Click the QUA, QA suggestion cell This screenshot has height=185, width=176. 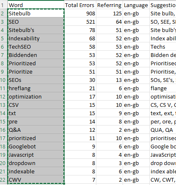coord(163,130)
